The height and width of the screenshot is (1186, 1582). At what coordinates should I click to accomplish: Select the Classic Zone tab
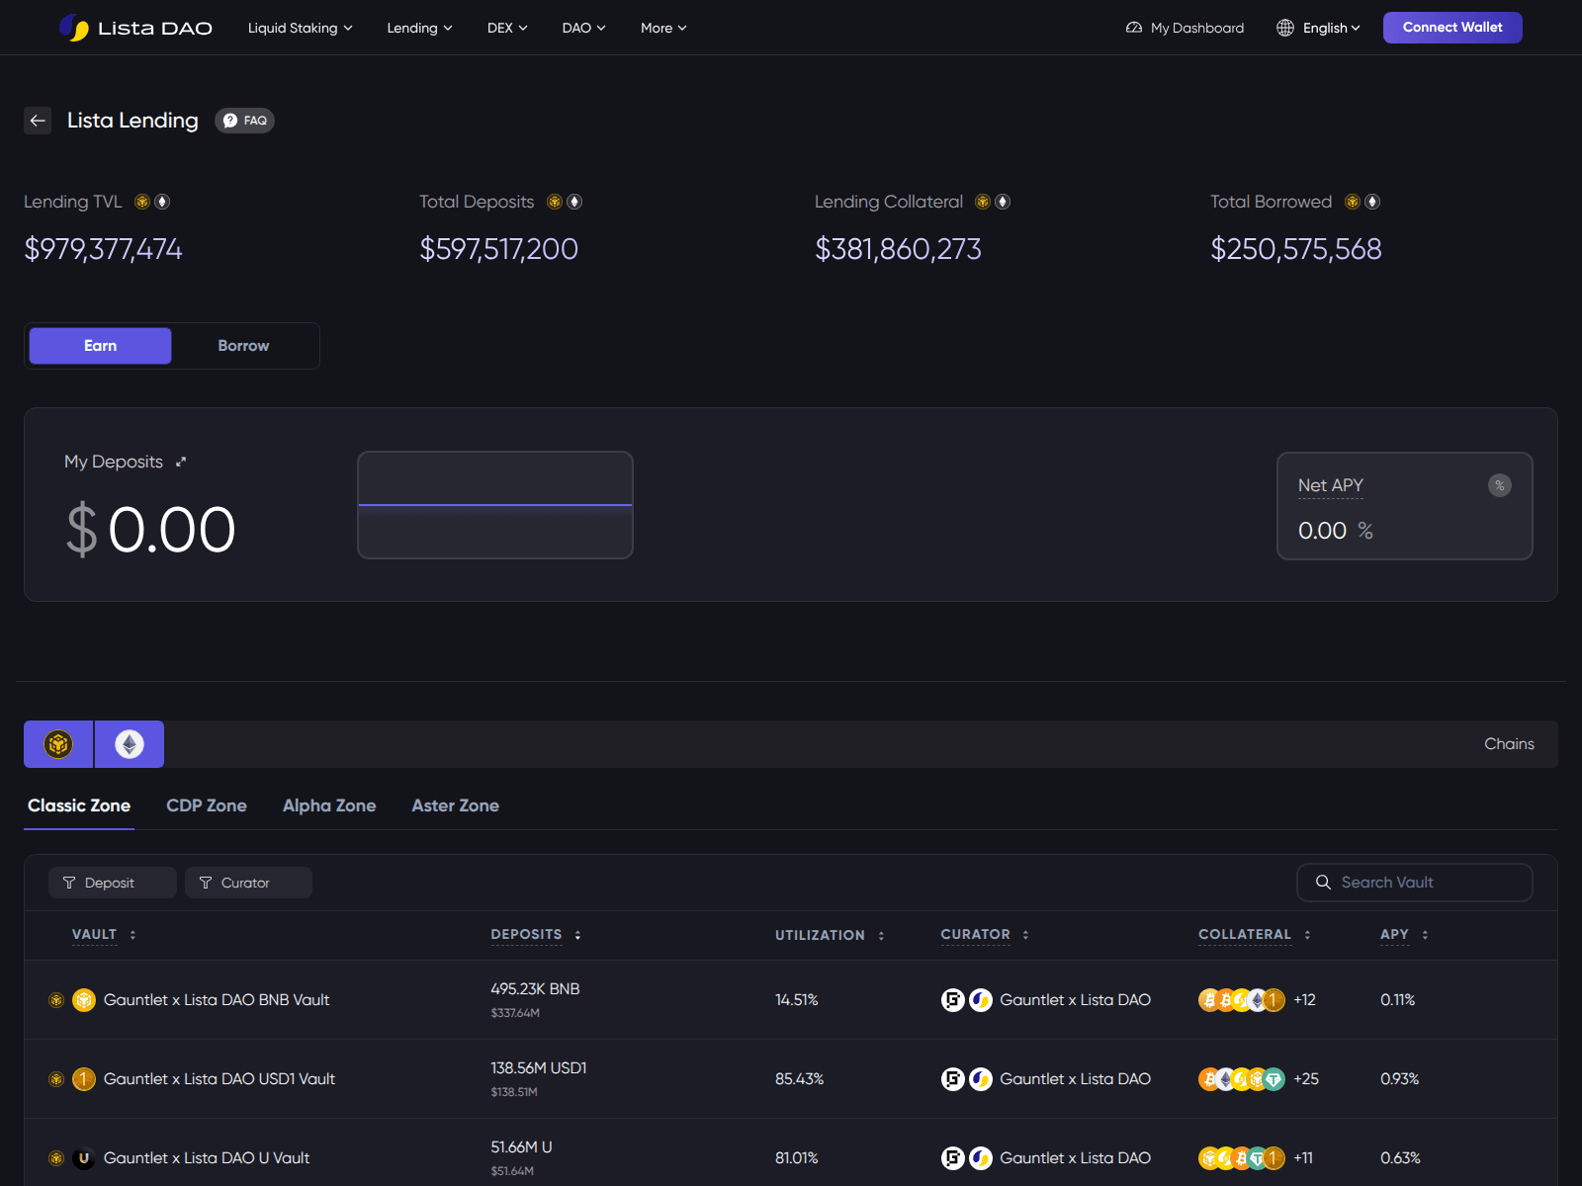tap(79, 805)
